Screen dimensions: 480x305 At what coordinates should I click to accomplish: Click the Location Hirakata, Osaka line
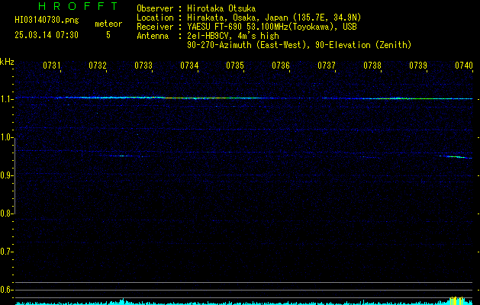[x=249, y=18]
